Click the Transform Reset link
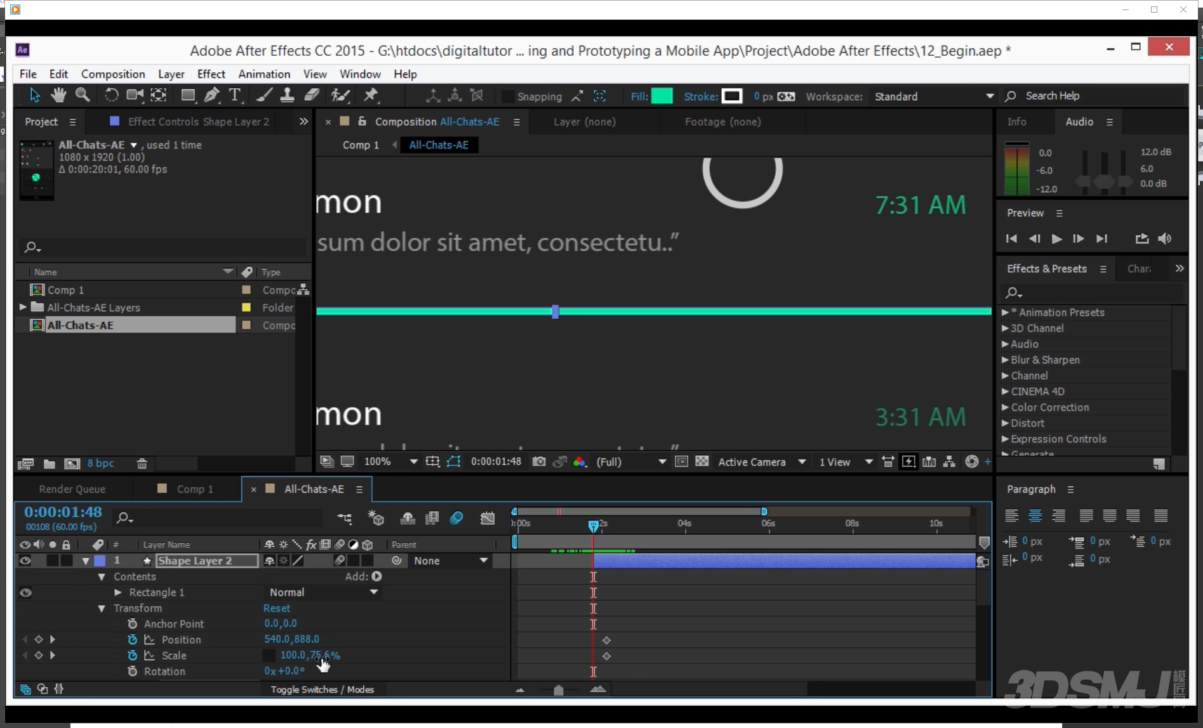Viewport: 1203px width, 728px height. 277,608
